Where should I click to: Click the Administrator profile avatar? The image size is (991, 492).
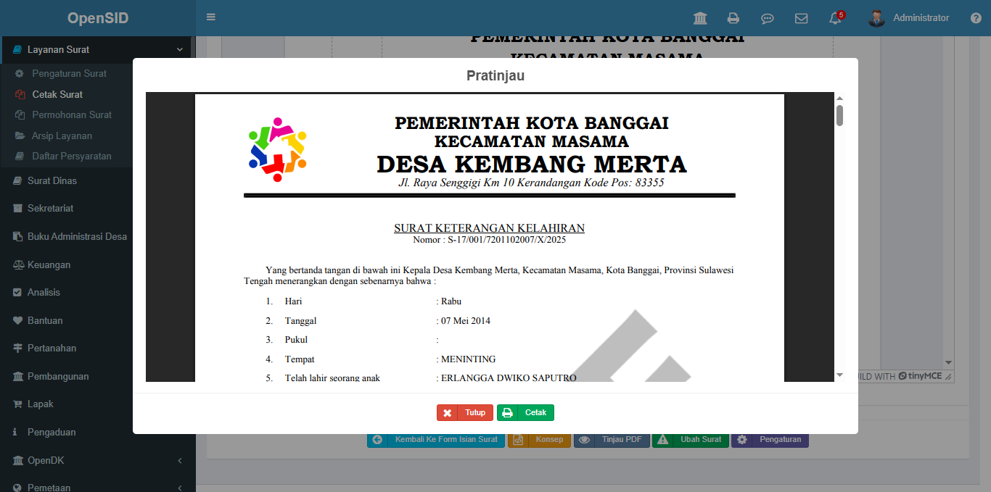point(876,18)
